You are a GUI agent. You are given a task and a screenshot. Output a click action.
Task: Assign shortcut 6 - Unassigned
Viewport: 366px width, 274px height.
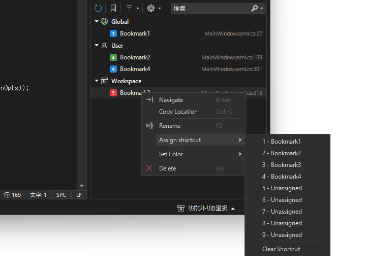287,200
